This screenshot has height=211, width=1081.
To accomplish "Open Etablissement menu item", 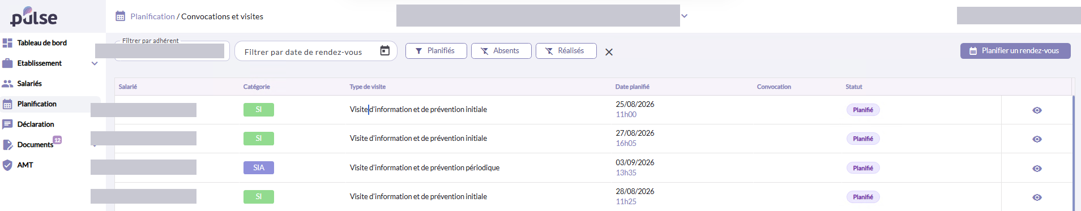I will [40, 63].
